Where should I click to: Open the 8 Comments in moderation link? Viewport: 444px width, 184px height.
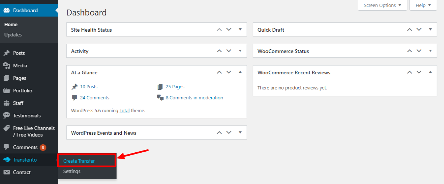tap(194, 98)
